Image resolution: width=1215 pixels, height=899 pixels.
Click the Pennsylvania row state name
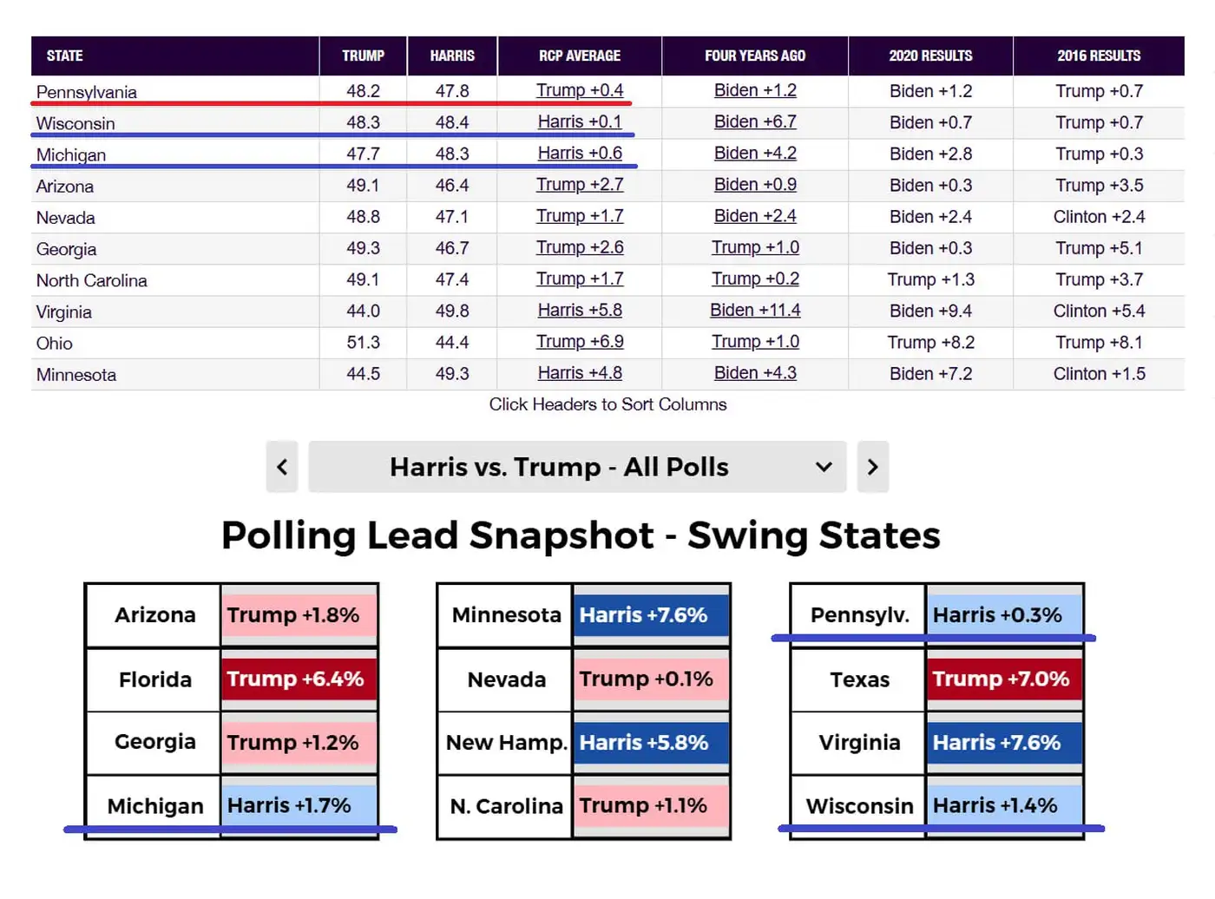tap(87, 92)
